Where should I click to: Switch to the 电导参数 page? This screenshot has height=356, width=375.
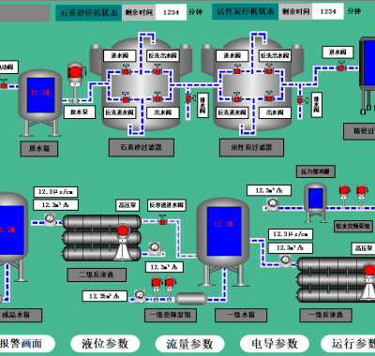[x=275, y=344]
